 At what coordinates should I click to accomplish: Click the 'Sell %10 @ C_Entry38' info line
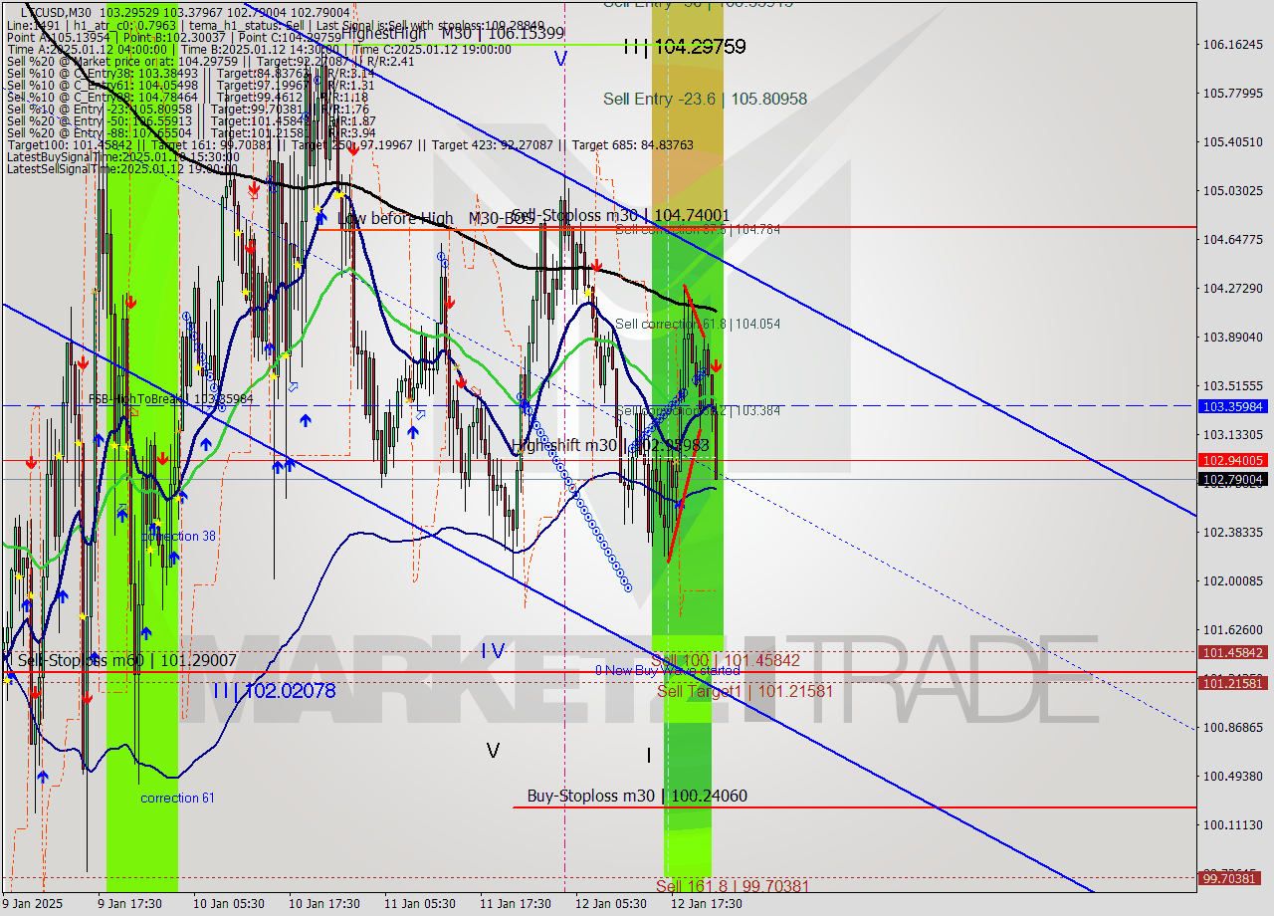pos(190,73)
